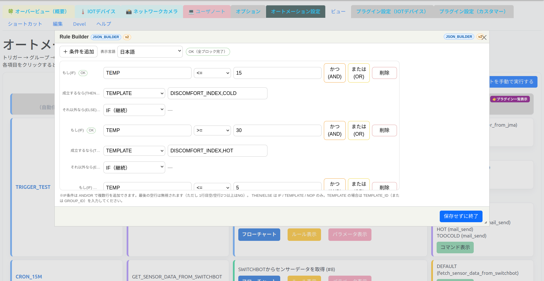Click the JSON_BUILDER badge beside Rule Builder title

(106, 37)
